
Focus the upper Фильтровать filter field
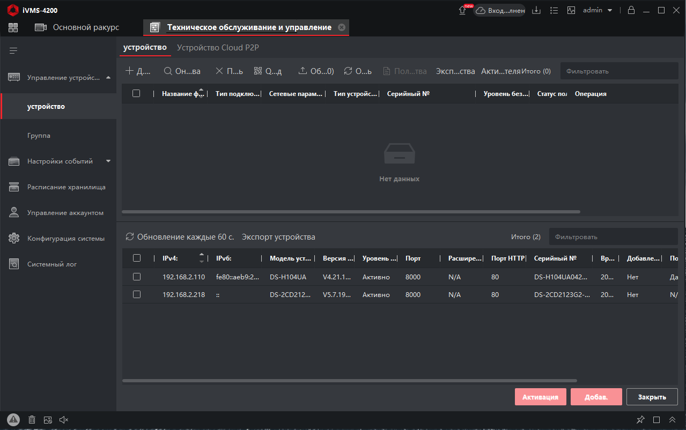coord(619,71)
